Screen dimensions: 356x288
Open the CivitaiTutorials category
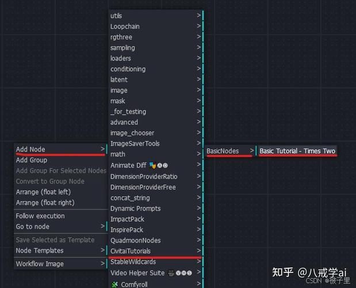click(x=156, y=251)
